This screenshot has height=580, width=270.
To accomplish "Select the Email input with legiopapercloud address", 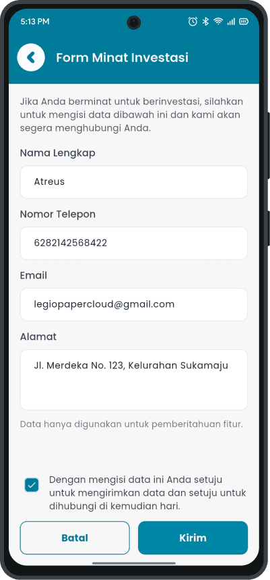I will click(x=134, y=305).
